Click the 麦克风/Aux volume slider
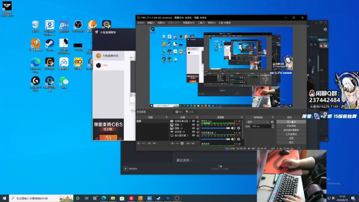359x202 pixels. (x=215, y=128)
